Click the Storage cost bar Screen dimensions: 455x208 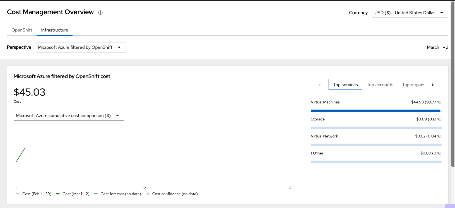376,128
